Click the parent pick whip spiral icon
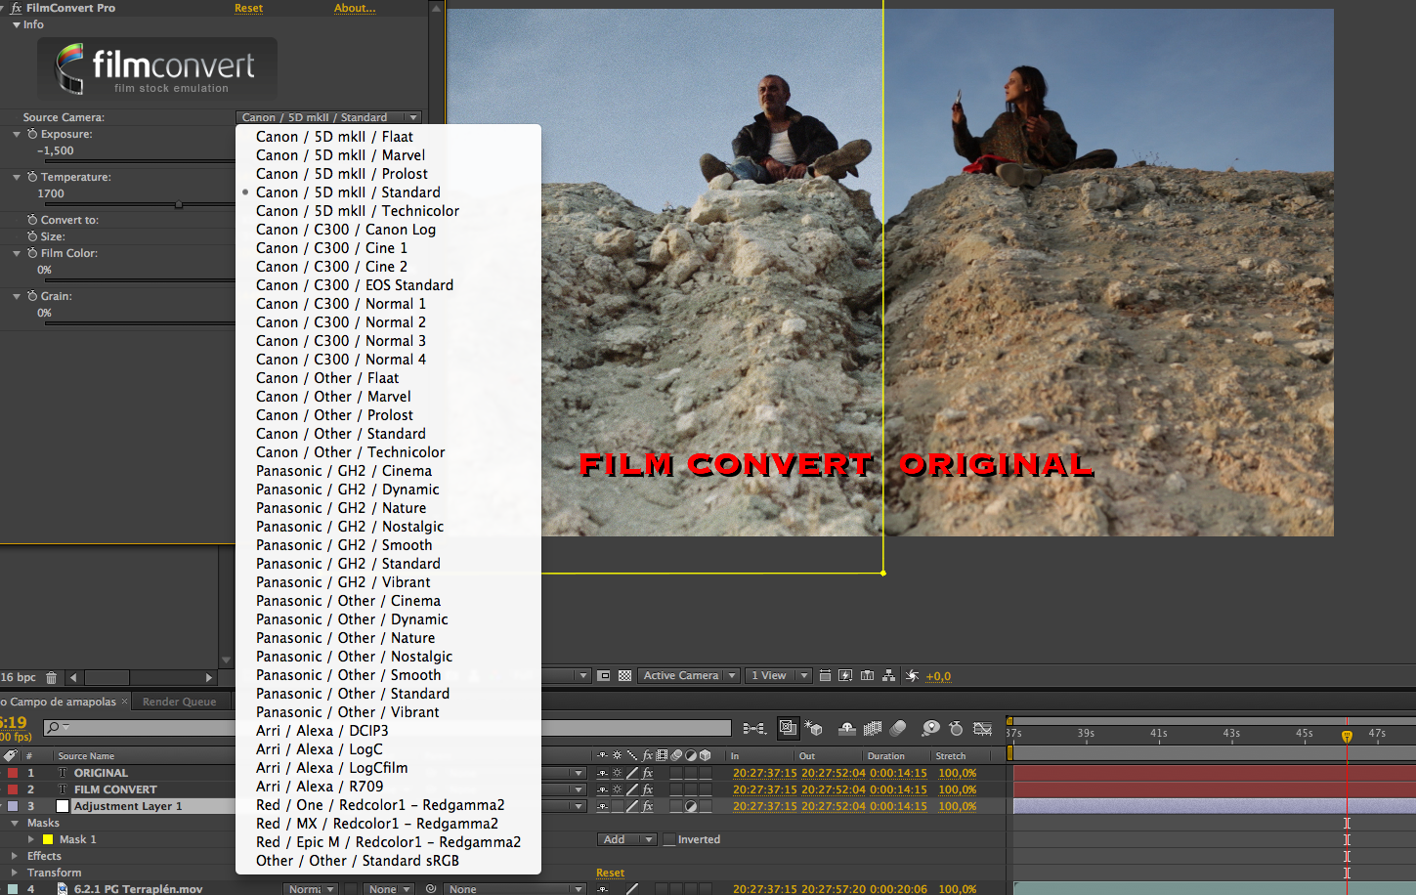This screenshot has height=895, width=1416. [x=431, y=889]
